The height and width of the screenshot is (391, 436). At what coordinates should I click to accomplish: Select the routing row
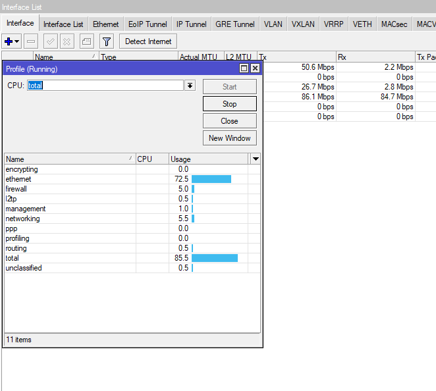(132, 248)
